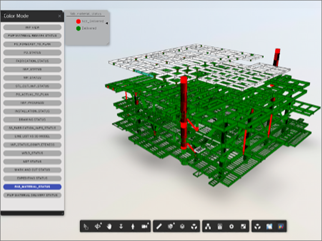Open the viewer Settings gear
This screenshot has height=241, width=322.
[231, 226]
